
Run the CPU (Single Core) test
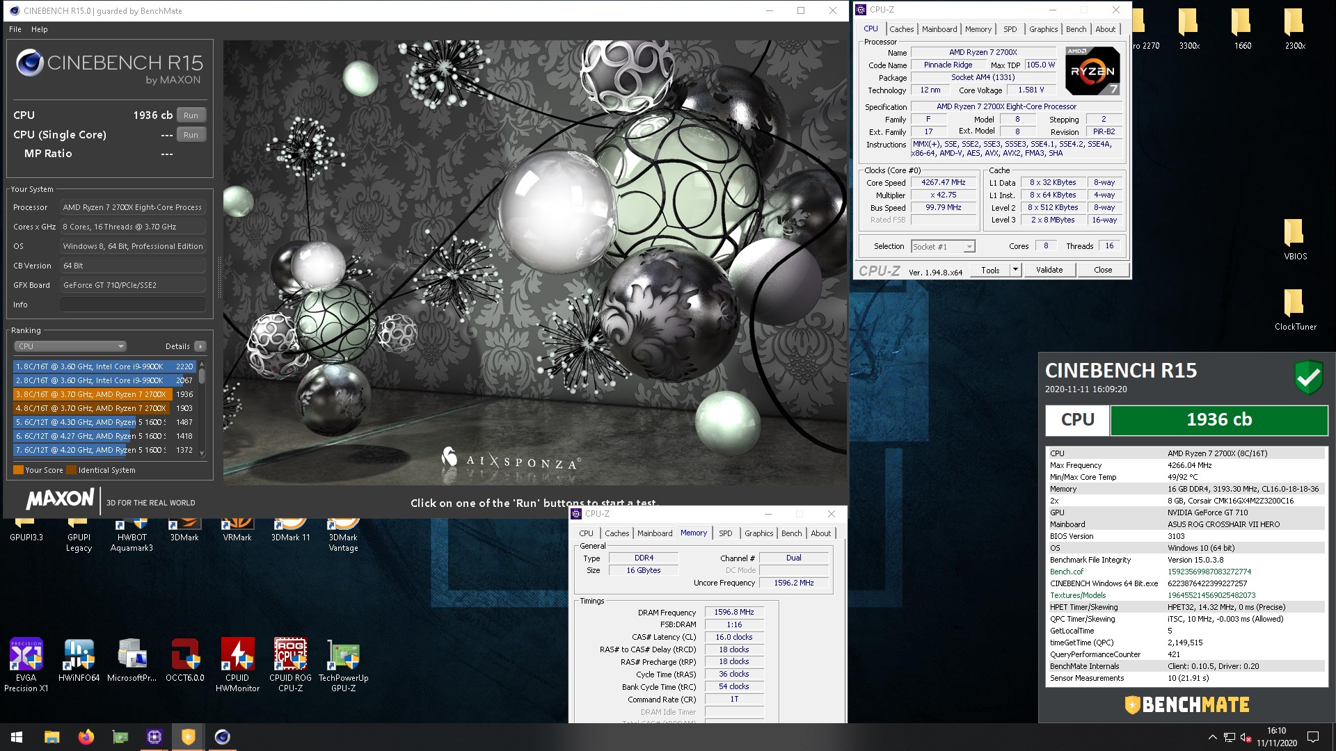click(191, 135)
